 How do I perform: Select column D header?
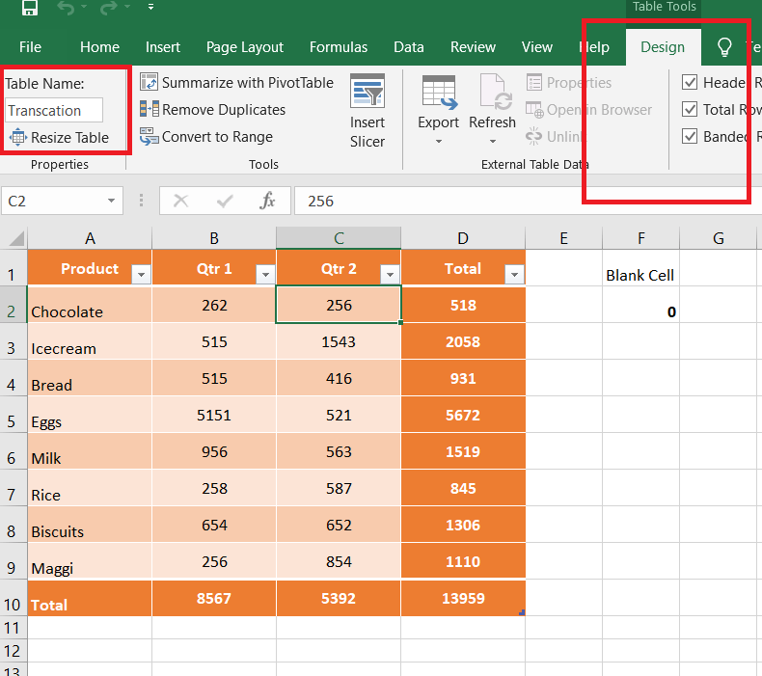pos(463,238)
